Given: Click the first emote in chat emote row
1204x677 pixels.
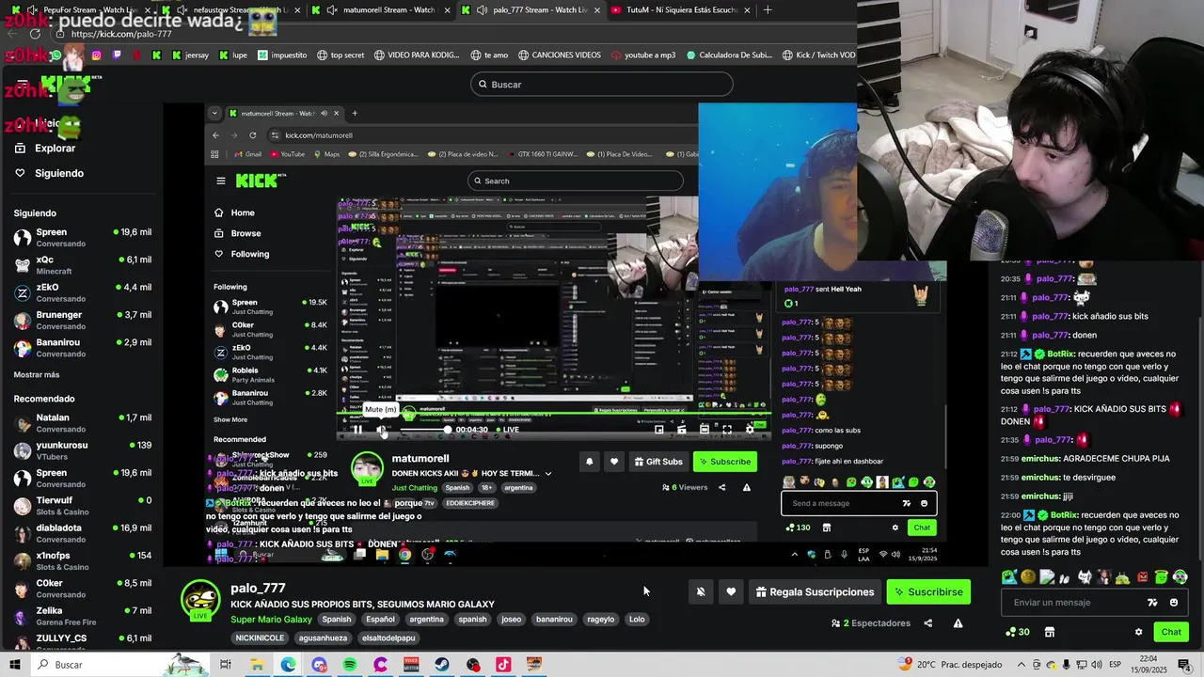Looking at the screenshot, I should point(1009,577).
